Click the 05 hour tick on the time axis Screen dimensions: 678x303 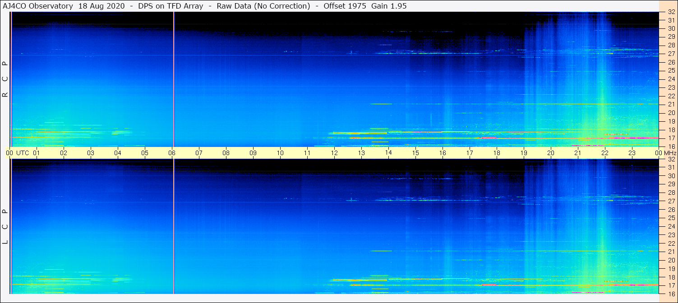[145, 153]
